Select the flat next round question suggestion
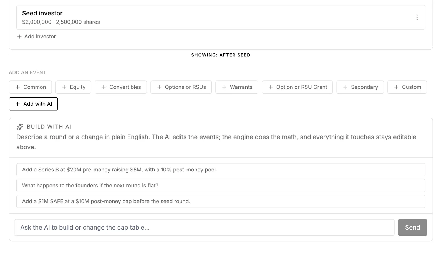This screenshot has width=444, height=258. (x=221, y=186)
